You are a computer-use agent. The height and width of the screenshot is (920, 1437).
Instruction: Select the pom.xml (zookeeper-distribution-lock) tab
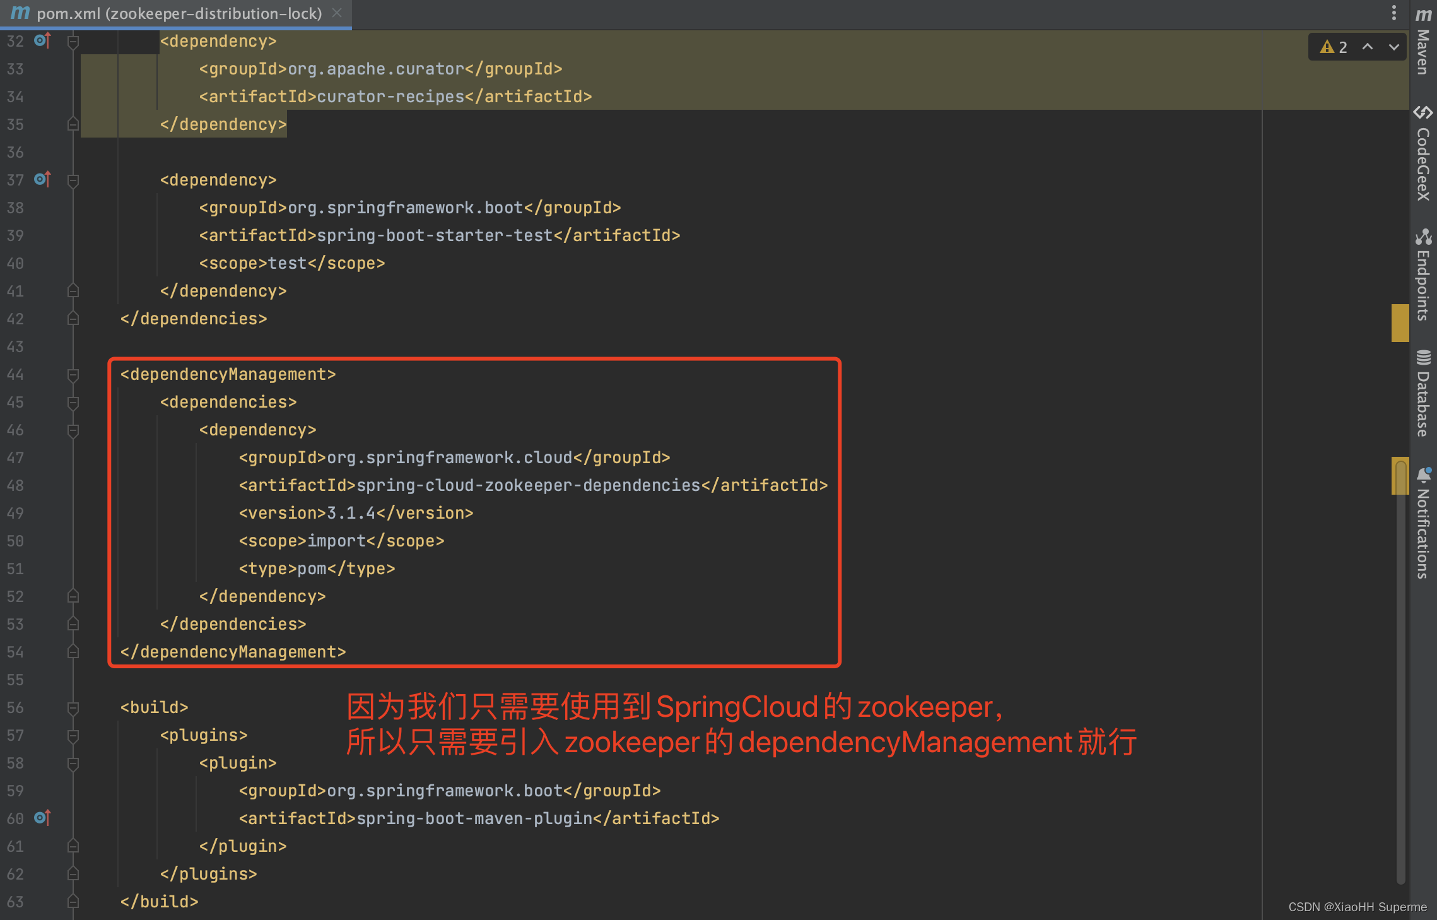176,13
